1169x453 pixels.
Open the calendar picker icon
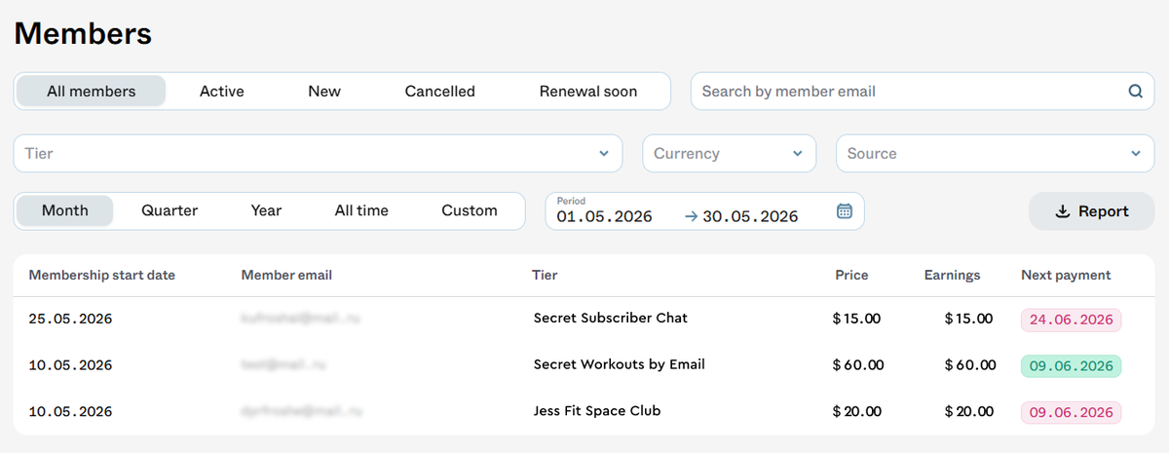click(x=845, y=210)
